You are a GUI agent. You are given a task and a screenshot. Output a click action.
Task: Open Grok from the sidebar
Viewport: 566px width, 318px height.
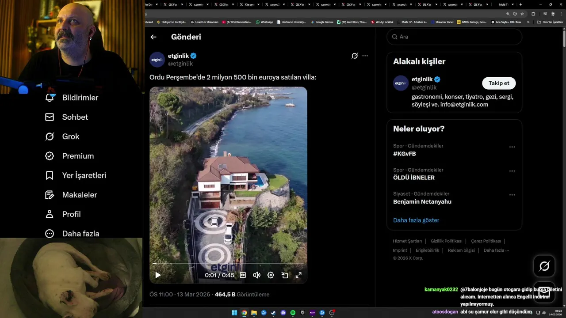(x=62, y=136)
